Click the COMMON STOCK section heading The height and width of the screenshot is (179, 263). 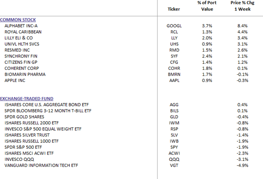pos(18,20)
